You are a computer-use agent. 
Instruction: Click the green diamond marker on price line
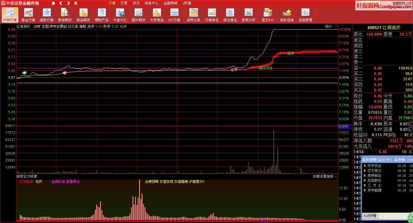pos(24,73)
